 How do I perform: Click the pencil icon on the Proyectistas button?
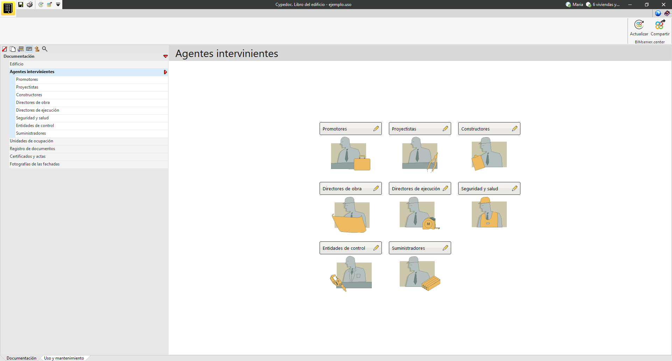[x=446, y=128]
